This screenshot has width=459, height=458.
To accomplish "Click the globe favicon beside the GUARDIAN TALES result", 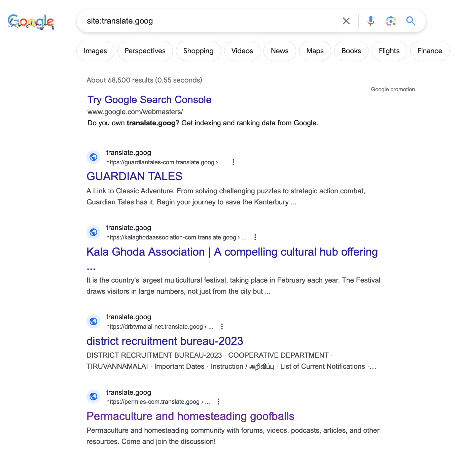I will pyautogui.click(x=94, y=157).
